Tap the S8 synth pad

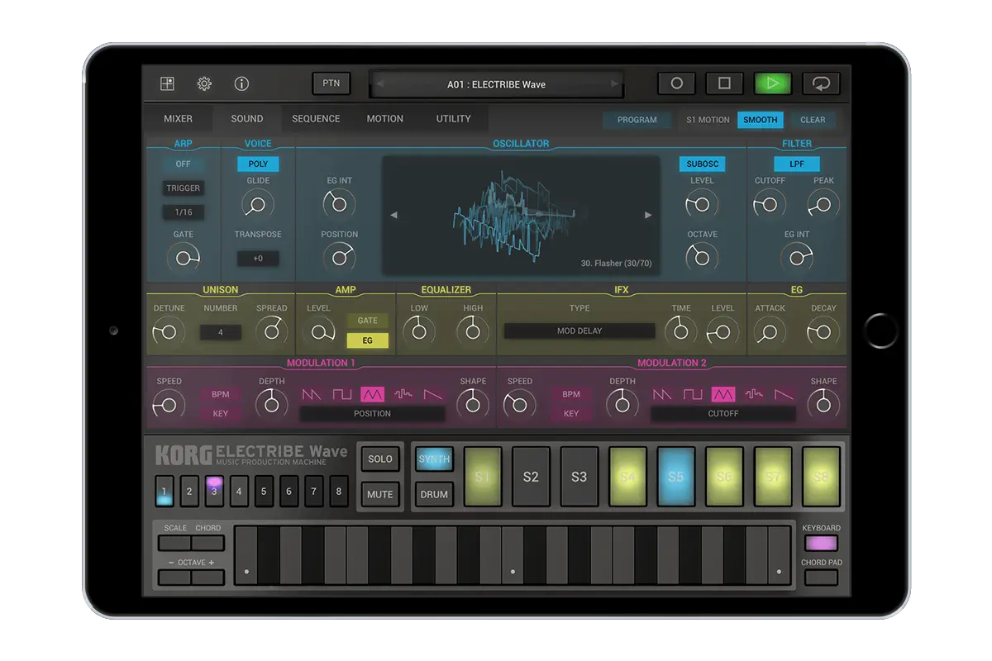pyautogui.click(x=821, y=477)
